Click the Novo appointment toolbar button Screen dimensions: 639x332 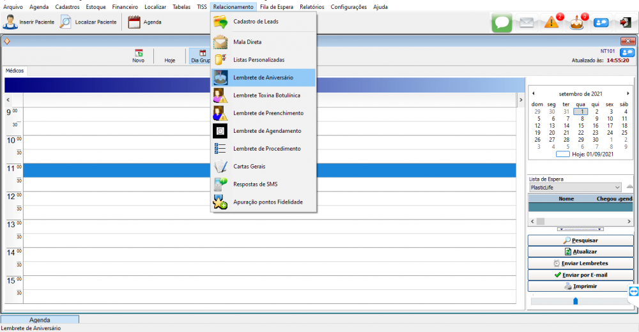tap(138, 56)
